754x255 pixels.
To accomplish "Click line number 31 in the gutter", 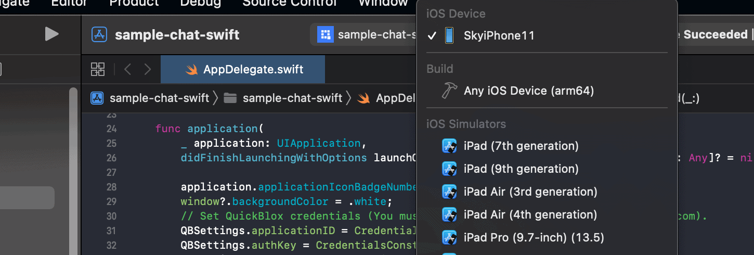I will (x=111, y=231).
